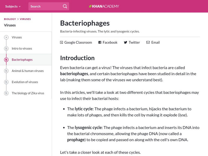Viewport: 208px width, 156px height.
Task: Type in the Search field
Action: coord(45,6)
